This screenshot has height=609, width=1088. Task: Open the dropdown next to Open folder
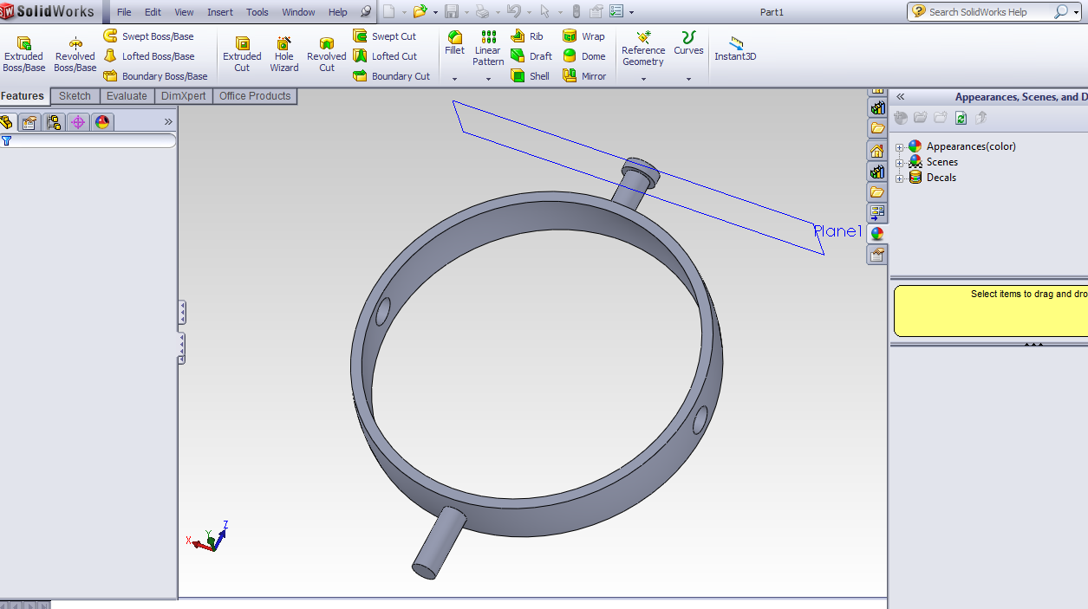pos(435,12)
